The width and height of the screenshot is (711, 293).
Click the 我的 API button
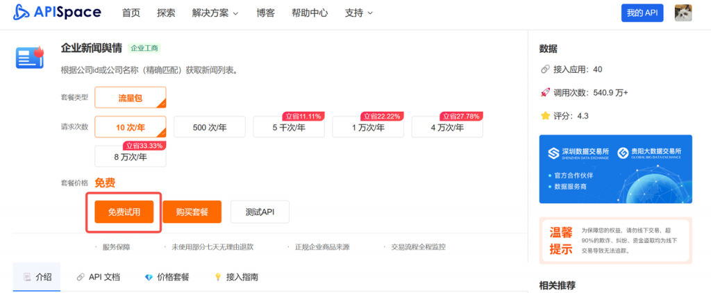point(642,13)
